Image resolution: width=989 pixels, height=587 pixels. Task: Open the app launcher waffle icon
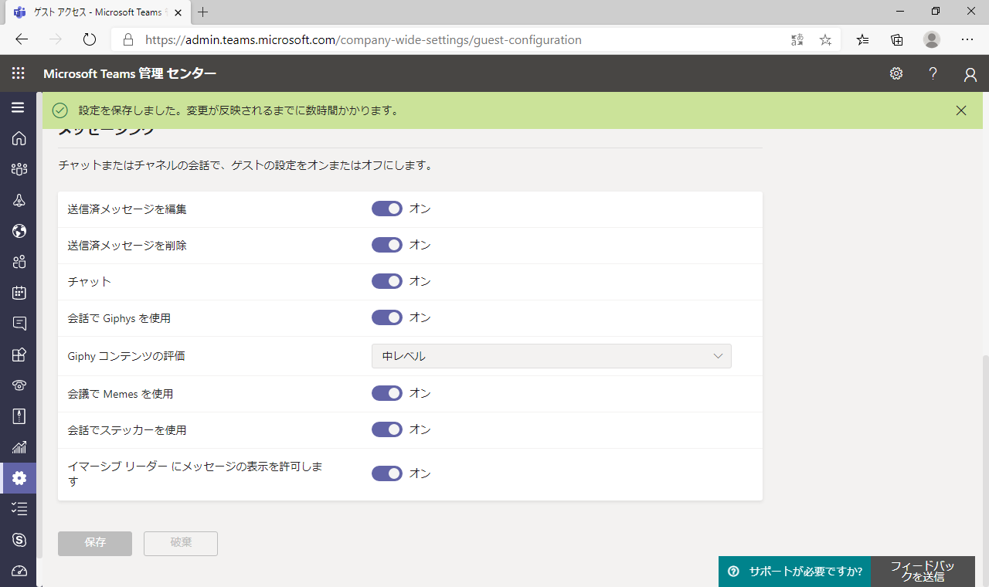[x=19, y=73]
